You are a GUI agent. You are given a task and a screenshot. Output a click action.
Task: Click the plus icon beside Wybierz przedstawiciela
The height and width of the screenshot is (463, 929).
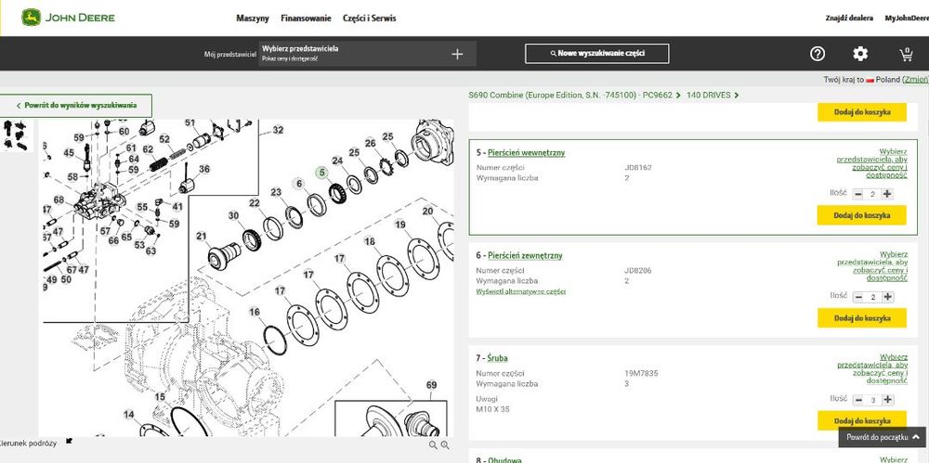pyautogui.click(x=457, y=54)
